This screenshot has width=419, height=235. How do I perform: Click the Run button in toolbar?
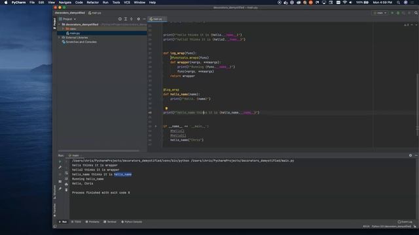(x=392, y=13)
